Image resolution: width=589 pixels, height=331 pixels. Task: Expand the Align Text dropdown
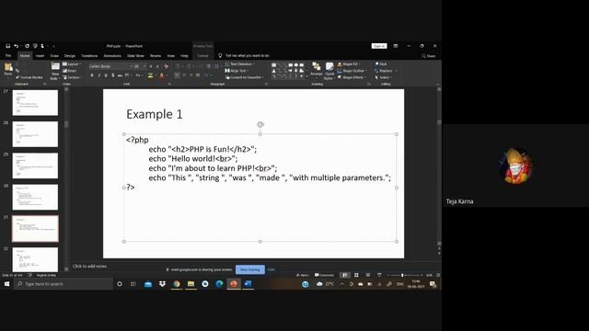[237, 71]
